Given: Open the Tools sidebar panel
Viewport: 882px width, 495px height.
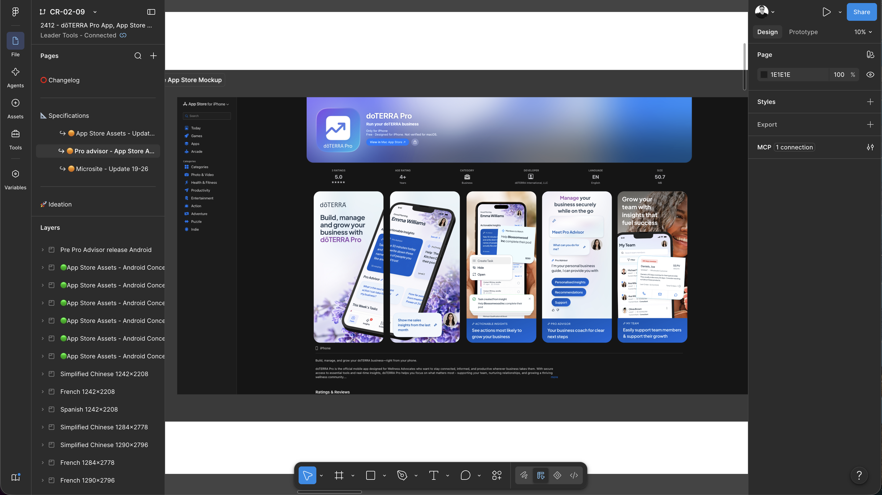Looking at the screenshot, I should click(16, 140).
